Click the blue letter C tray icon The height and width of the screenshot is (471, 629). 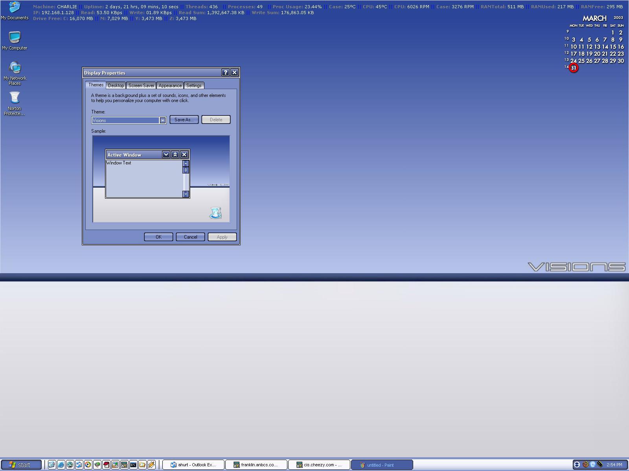(x=593, y=465)
